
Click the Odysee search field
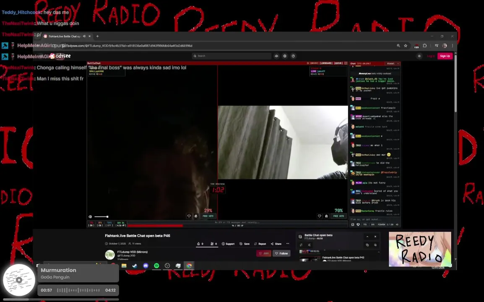232,56
